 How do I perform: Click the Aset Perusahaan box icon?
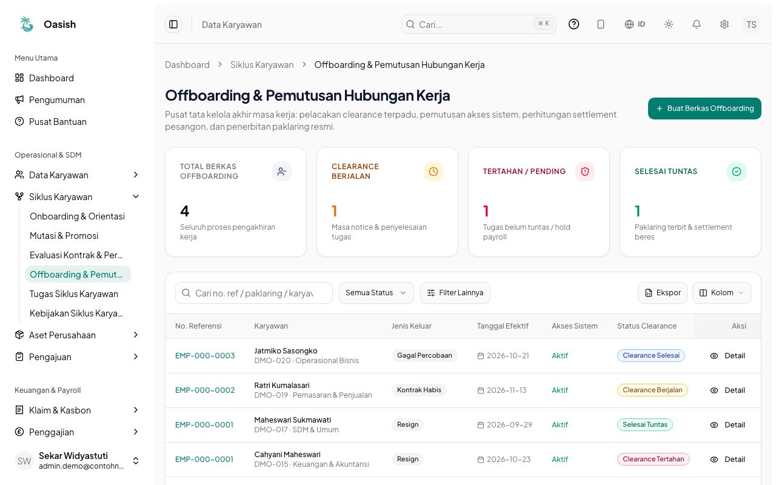(x=19, y=335)
